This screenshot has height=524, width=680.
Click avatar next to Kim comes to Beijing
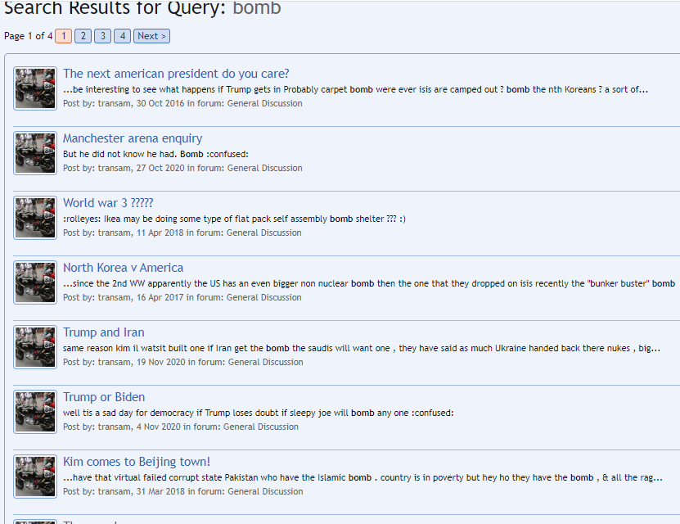(x=35, y=477)
